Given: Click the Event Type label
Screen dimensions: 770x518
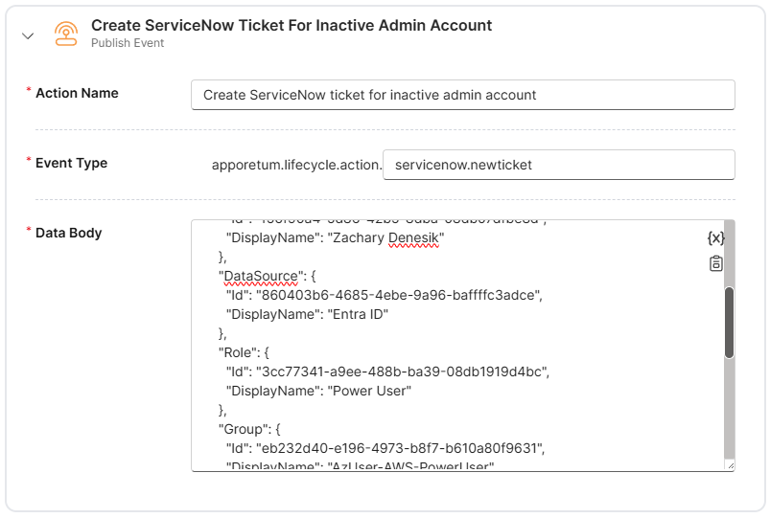Looking at the screenshot, I should (71, 163).
